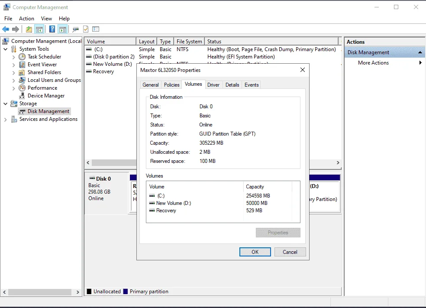426x308 pixels.
Task: Expand the Shared Folders node
Action: tap(13, 73)
